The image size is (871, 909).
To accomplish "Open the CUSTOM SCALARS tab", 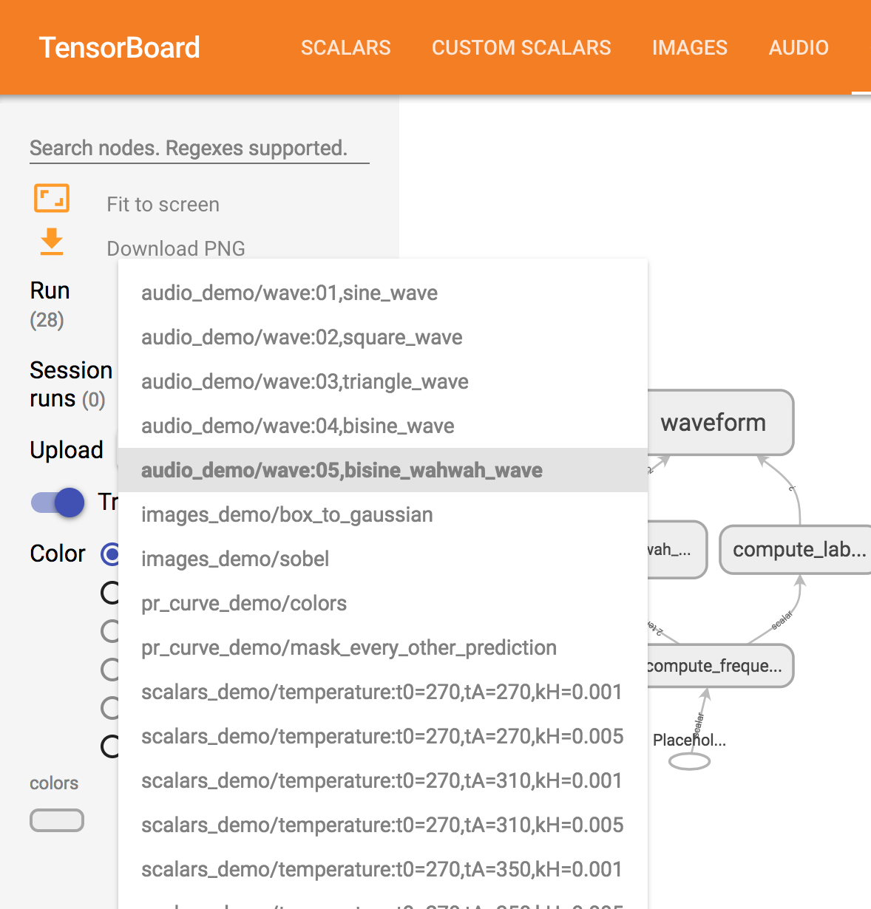I will pos(521,47).
